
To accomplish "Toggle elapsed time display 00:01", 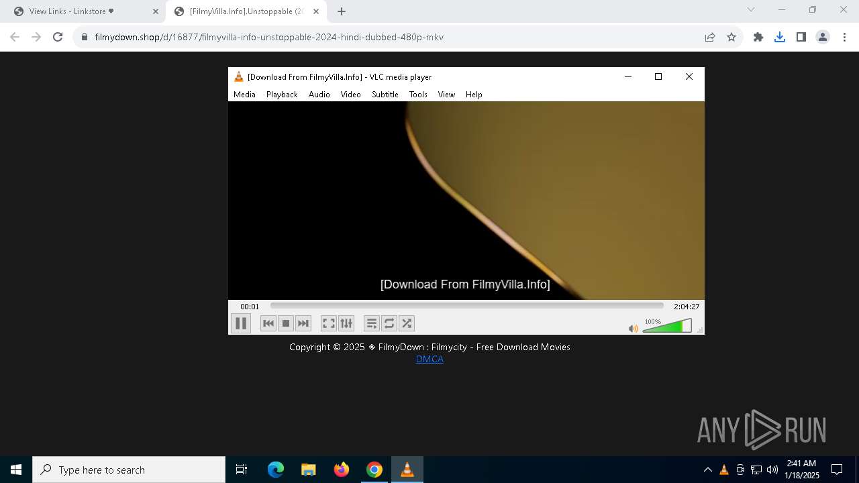I will pyautogui.click(x=250, y=307).
